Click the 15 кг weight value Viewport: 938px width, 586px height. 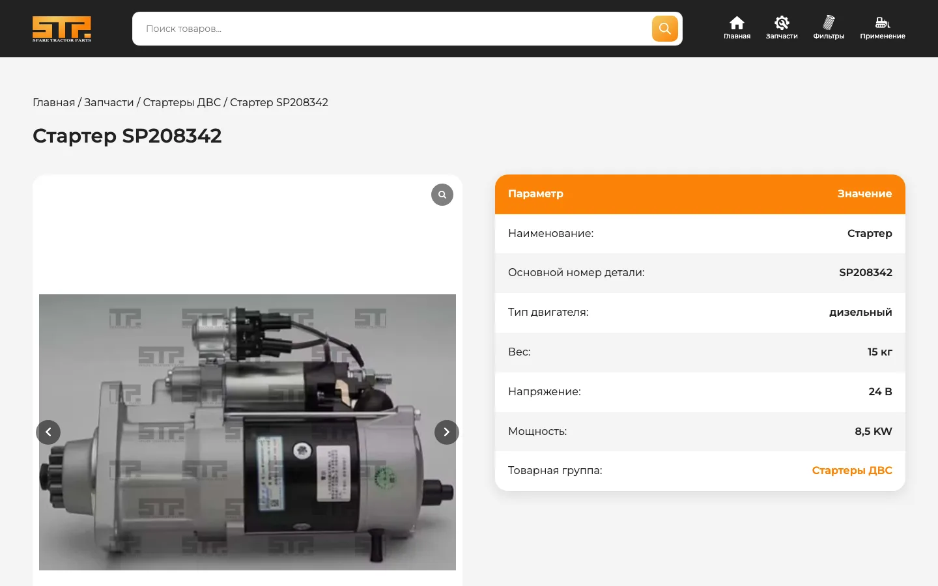coord(880,352)
